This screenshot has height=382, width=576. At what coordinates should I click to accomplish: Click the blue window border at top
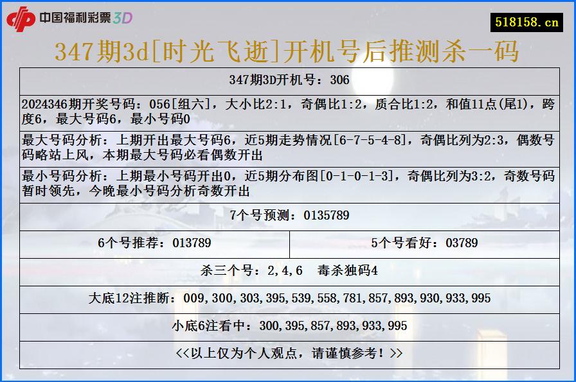(x=288, y=2)
